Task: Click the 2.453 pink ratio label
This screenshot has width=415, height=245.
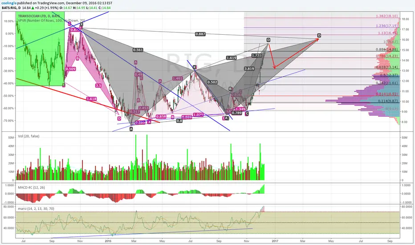Action: pos(143,108)
